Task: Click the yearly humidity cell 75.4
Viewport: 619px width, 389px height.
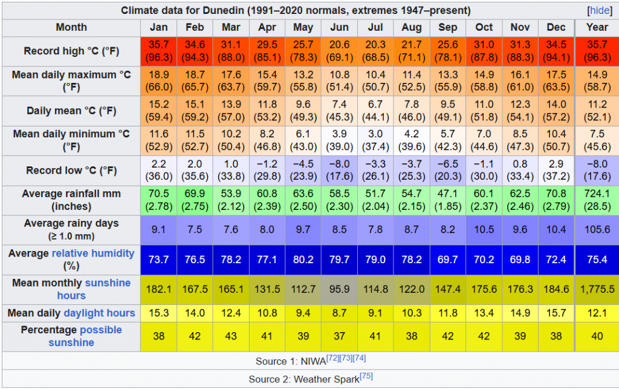Action: 597,260
